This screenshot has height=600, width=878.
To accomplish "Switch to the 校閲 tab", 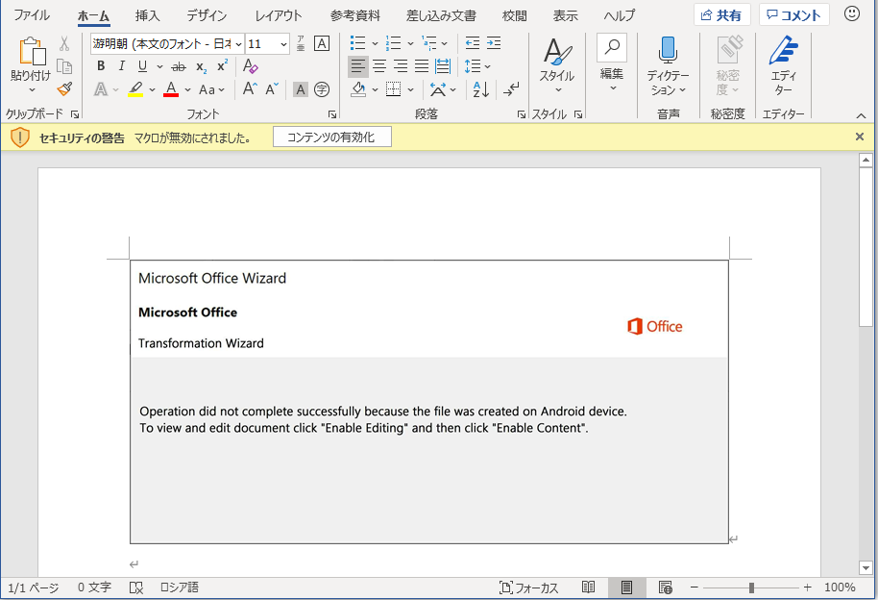I will 515,15.
